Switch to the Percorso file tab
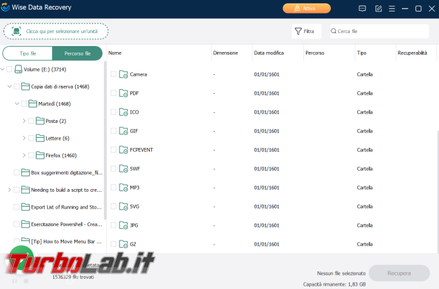The height and width of the screenshot is (289, 439). coord(77,53)
